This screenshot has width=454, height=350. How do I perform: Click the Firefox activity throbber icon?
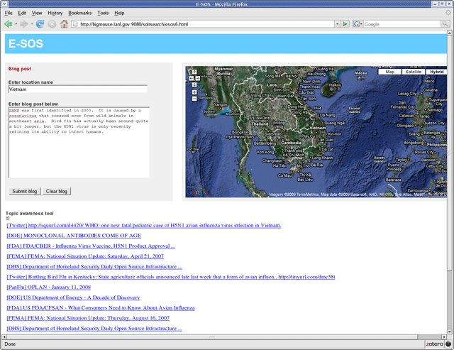[x=448, y=13]
